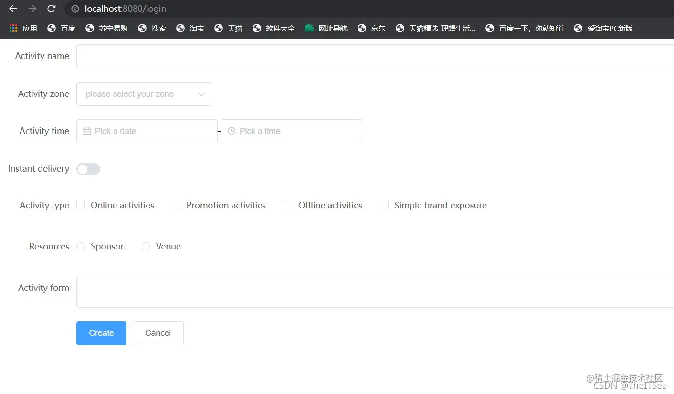
Task: Select the Sponsor radio button
Action: (x=81, y=246)
